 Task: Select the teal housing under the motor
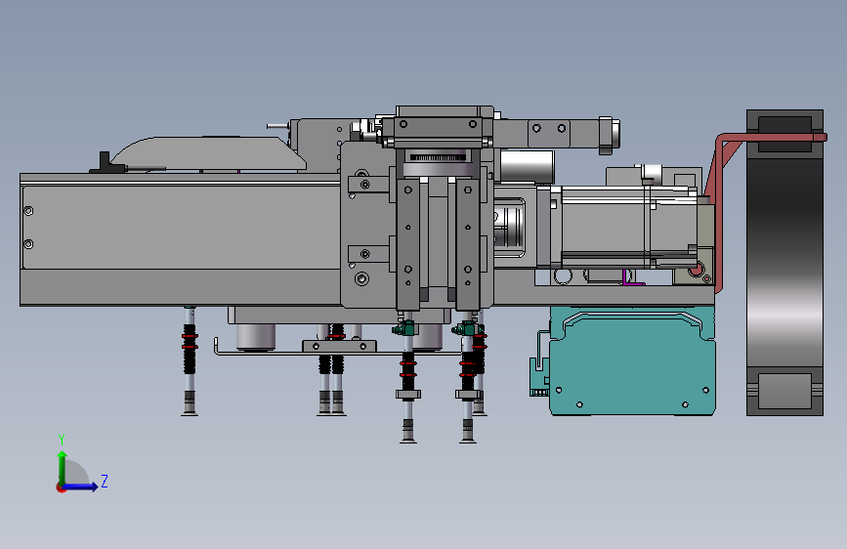[631, 362]
